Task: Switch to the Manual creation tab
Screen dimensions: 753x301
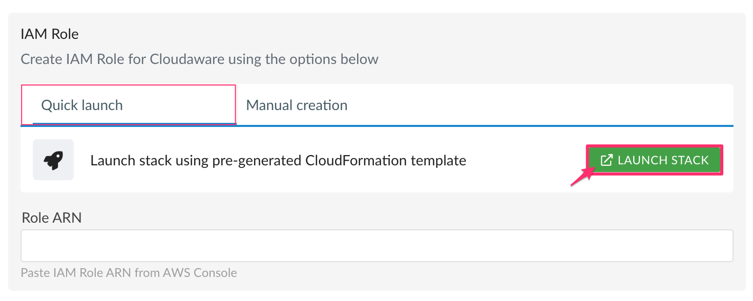Action: pyautogui.click(x=296, y=105)
